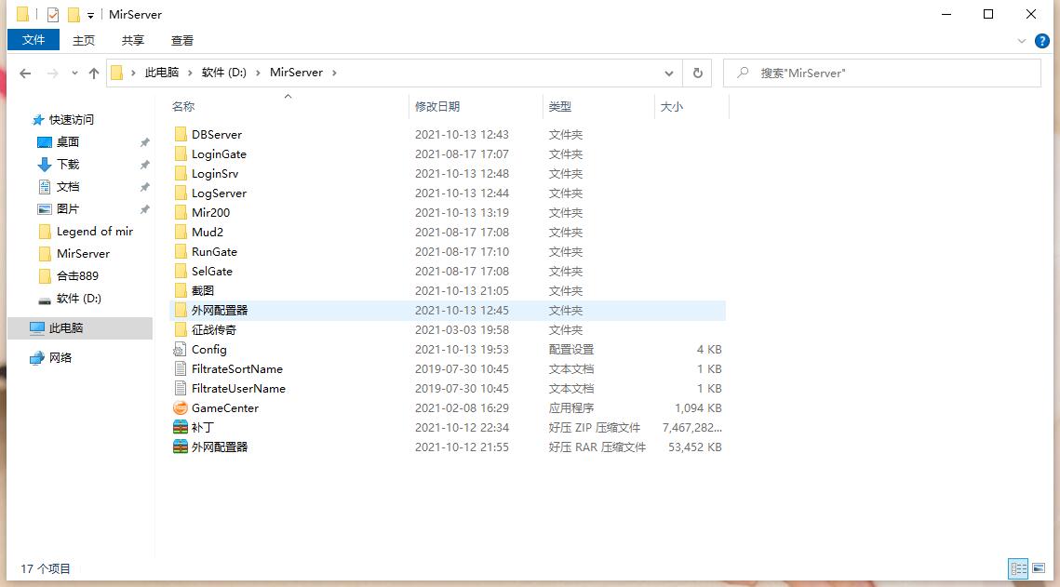Switch to large icons view layout
The height and width of the screenshot is (587, 1060).
coord(1039,568)
